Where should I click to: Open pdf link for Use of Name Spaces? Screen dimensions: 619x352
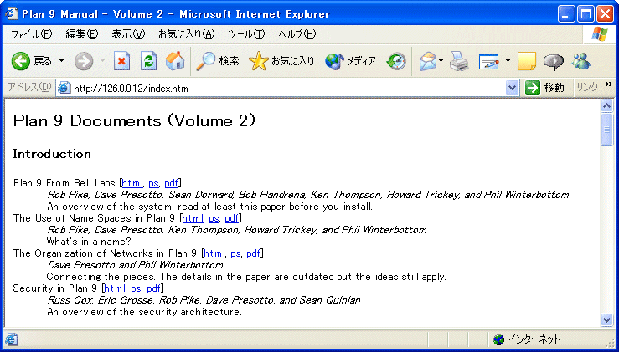(232, 219)
